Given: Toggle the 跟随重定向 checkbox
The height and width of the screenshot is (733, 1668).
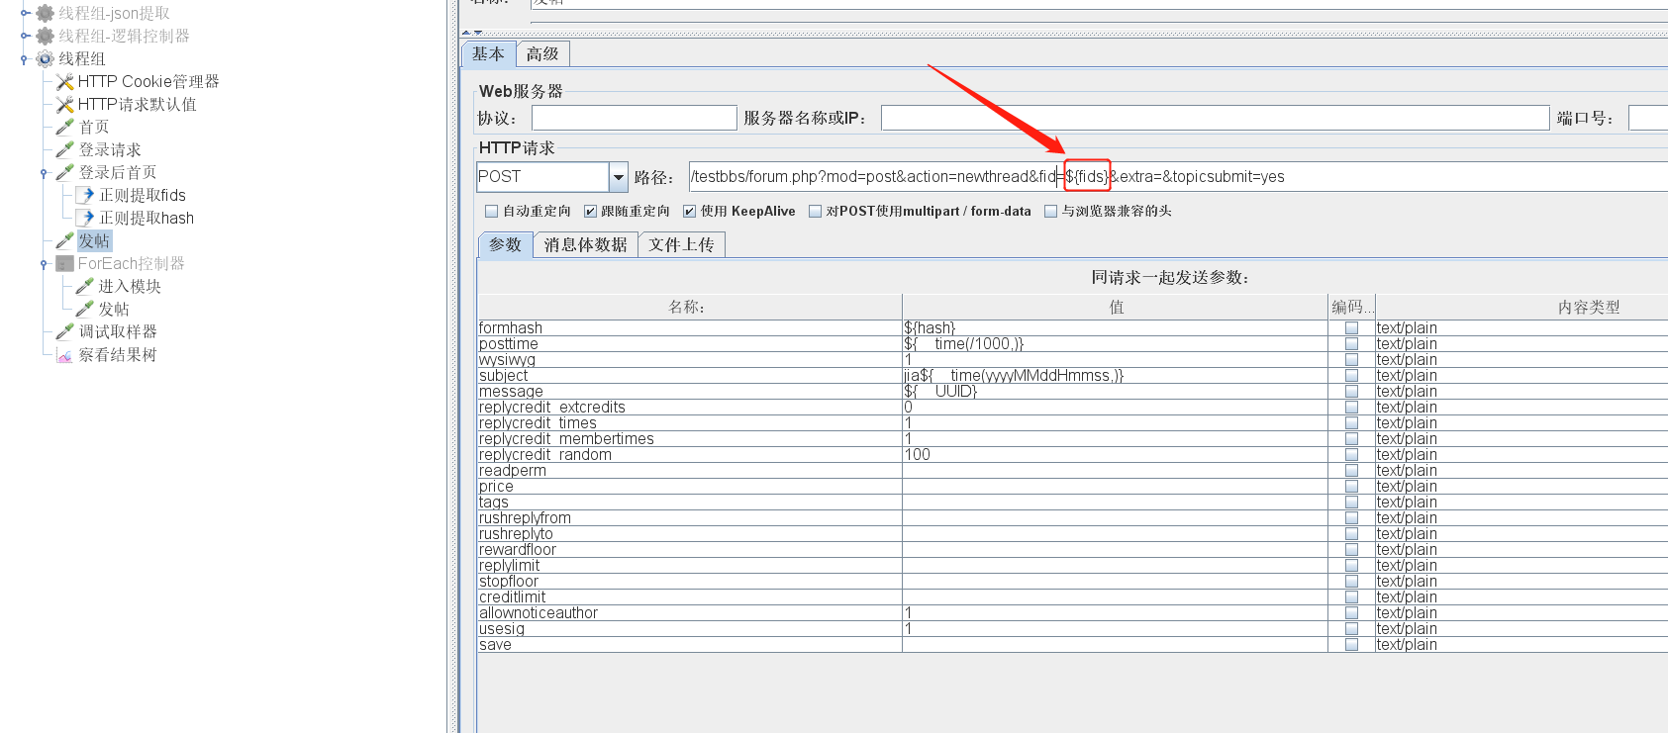Looking at the screenshot, I should click(x=590, y=211).
